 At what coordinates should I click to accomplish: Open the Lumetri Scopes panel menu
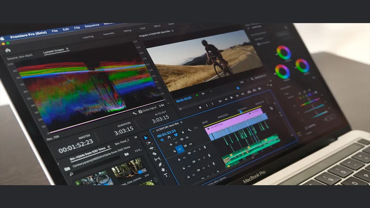[67, 49]
